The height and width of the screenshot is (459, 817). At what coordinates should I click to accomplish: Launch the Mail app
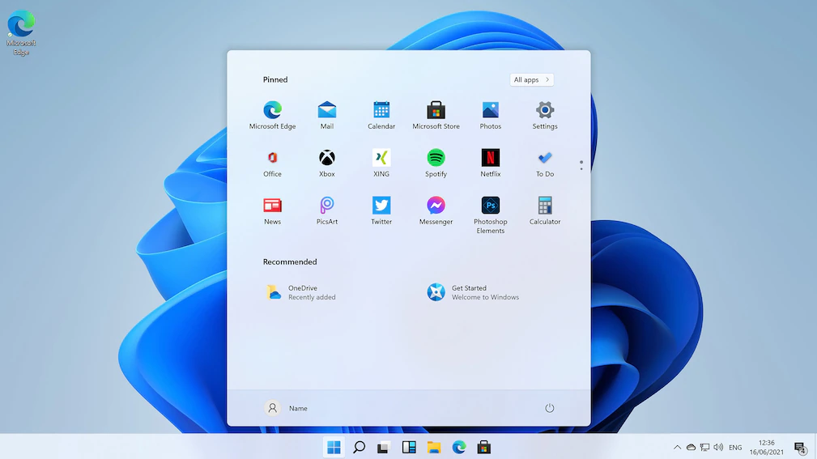326,115
